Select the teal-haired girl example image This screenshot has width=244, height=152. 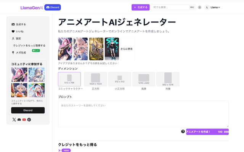pyautogui.click(x=112, y=49)
